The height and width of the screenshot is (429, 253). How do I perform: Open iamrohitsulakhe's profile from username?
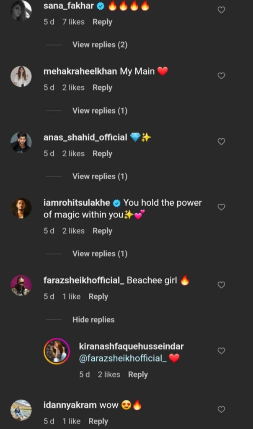(x=77, y=203)
